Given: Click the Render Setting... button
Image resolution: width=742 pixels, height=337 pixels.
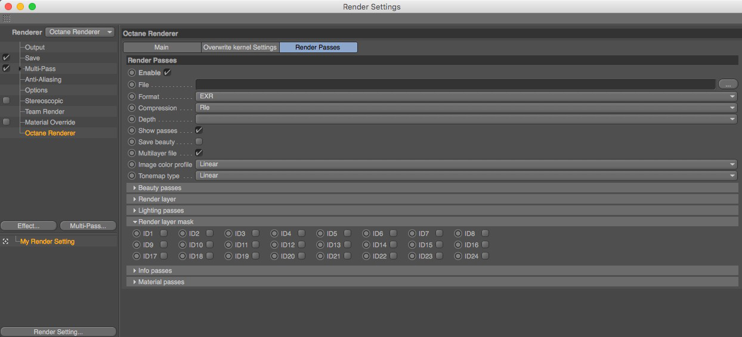Looking at the screenshot, I should [58, 332].
